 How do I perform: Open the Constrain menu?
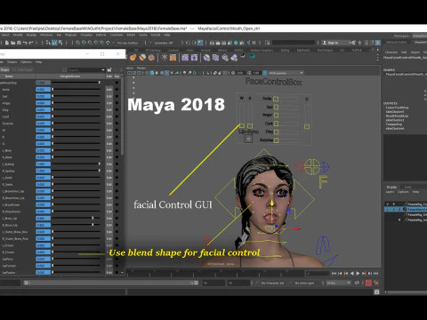coord(117,35)
